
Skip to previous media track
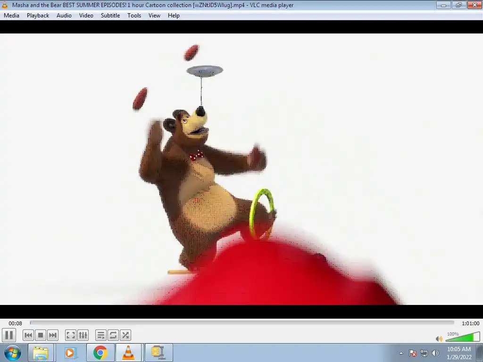tap(28, 335)
